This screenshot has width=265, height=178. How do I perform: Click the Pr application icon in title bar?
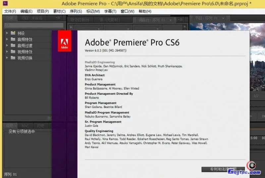[x=5, y=3]
